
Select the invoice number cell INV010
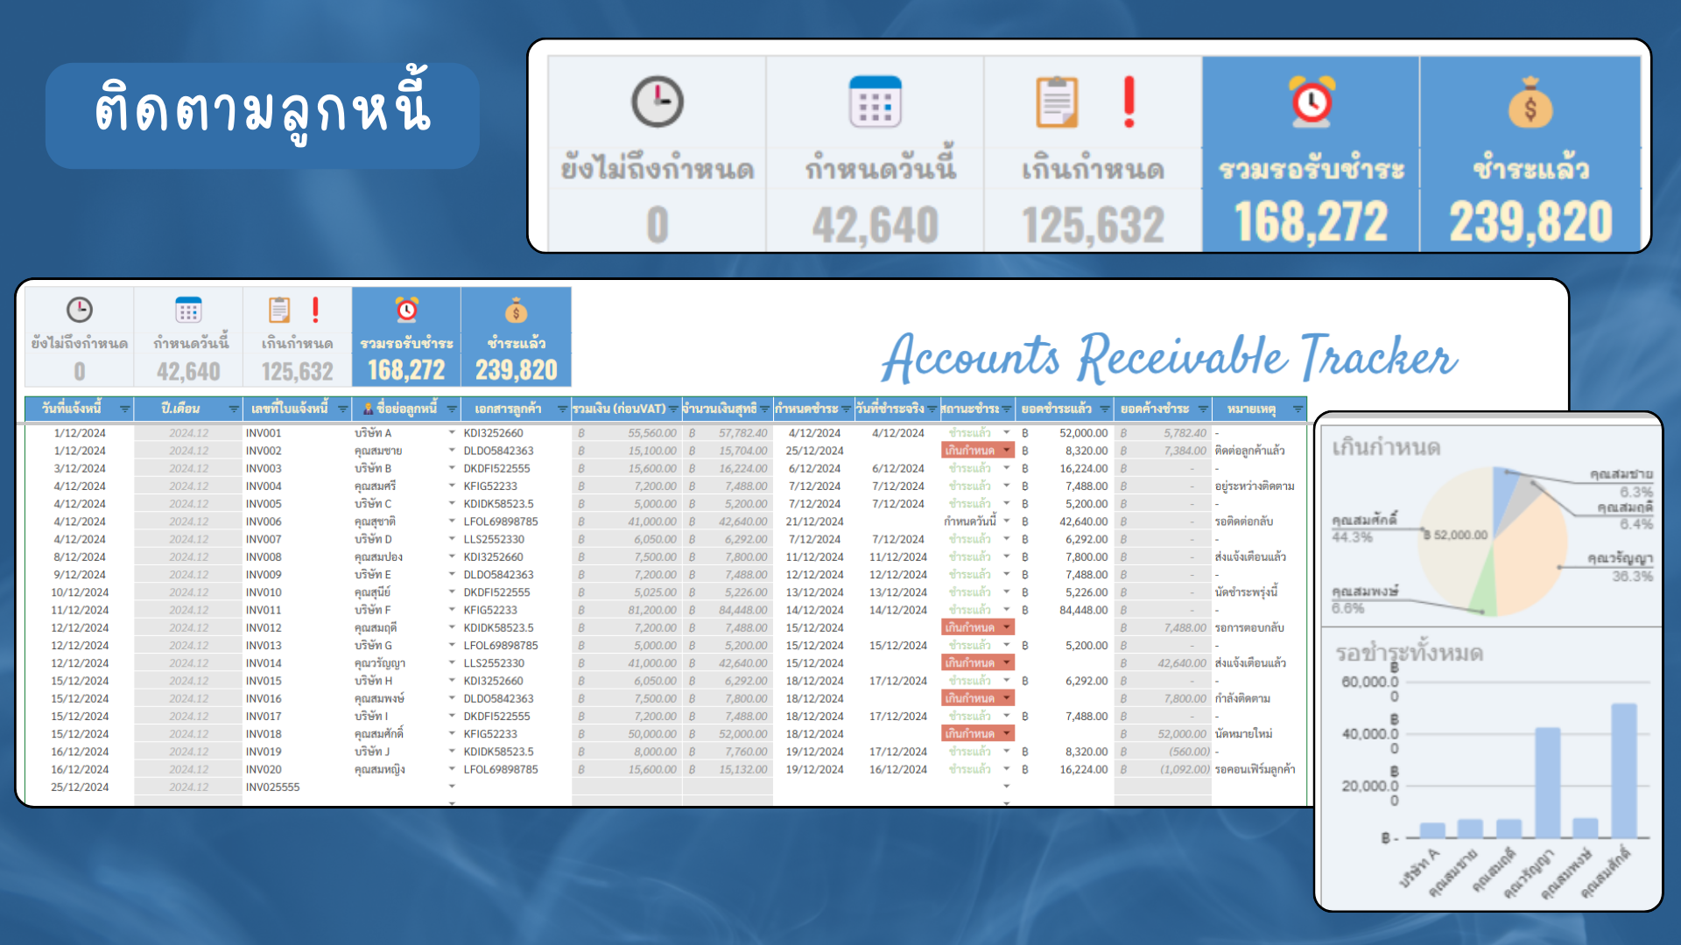[x=297, y=591]
